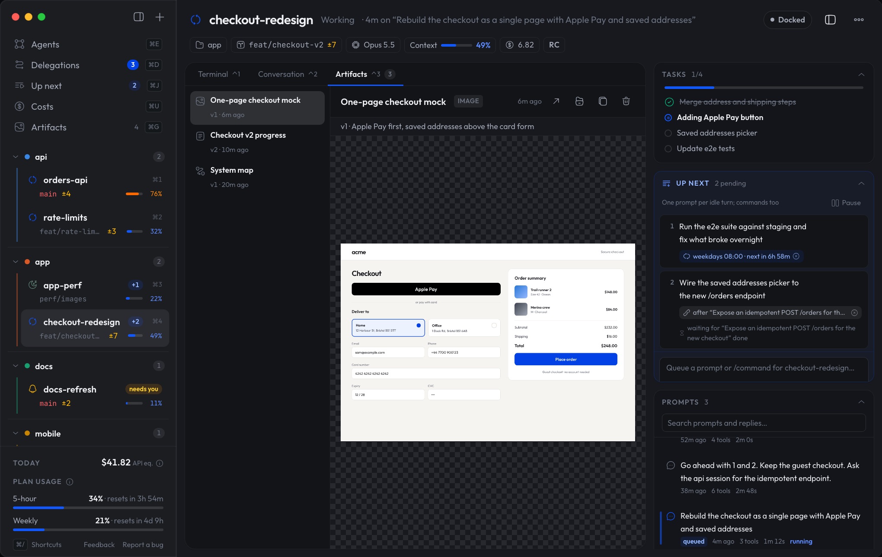
Task: Remove the weekdays 08:00 schedule chip
Action: 796,256
